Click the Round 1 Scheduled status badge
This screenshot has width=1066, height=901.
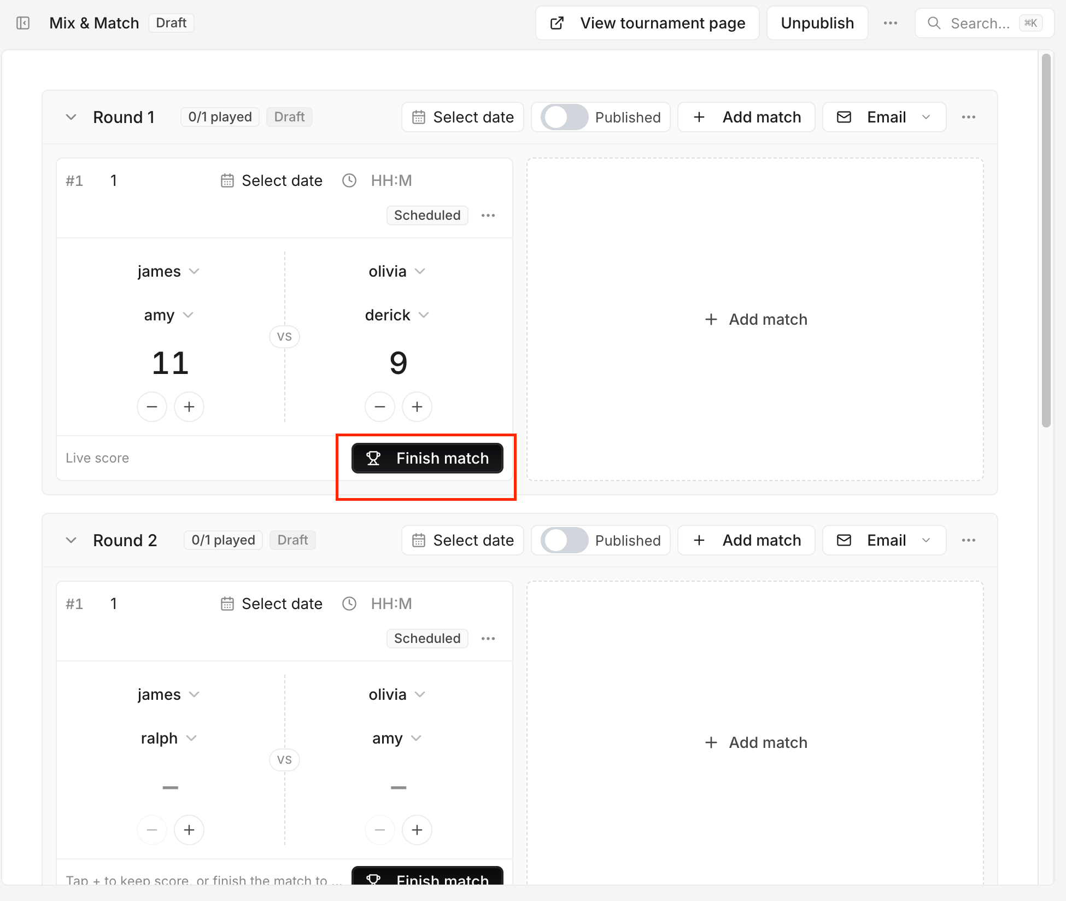coord(427,215)
